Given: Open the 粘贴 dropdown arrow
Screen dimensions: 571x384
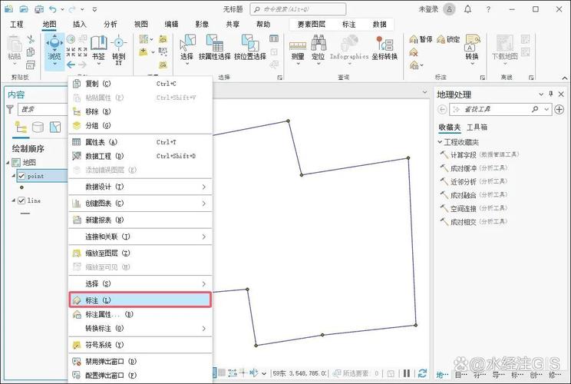Looking at the screenshot, I should pos(15,64).
